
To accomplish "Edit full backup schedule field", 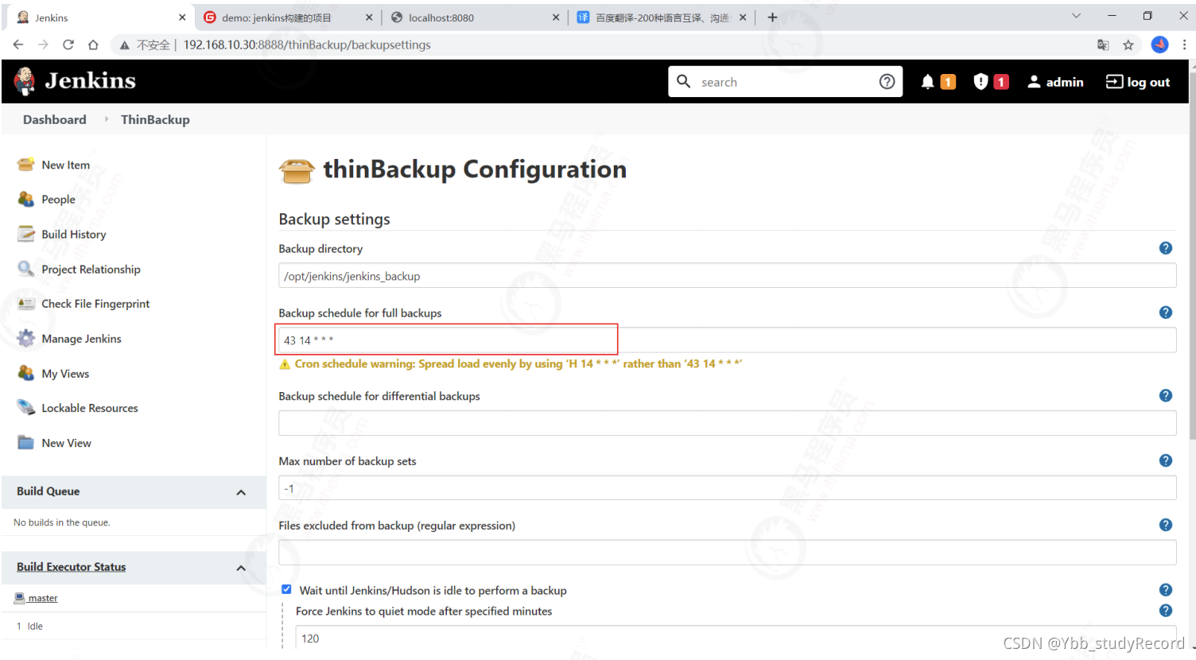I will 727,340.
